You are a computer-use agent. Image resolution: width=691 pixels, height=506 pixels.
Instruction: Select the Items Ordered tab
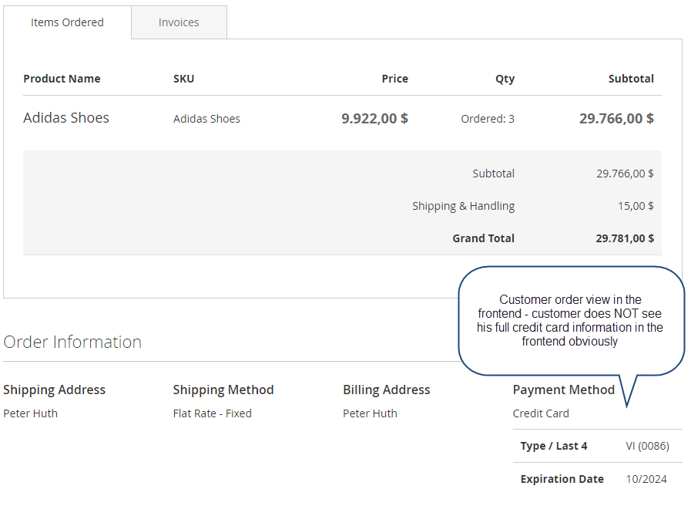pyautogui.click(x=67, y=22)
